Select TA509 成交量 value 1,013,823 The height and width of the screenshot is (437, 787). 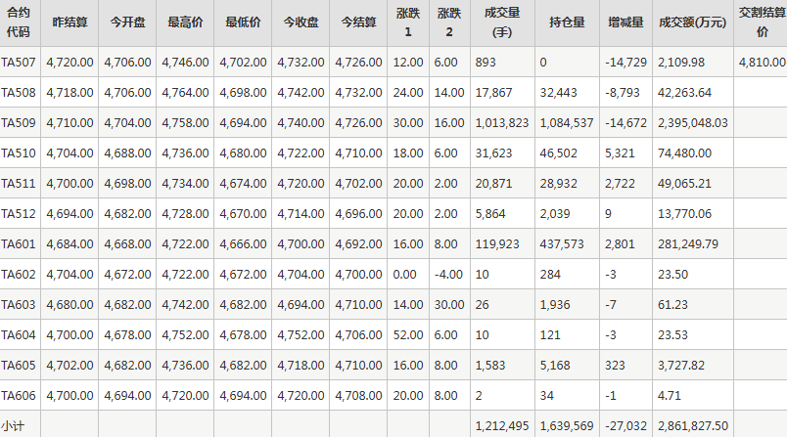(502, 123)
